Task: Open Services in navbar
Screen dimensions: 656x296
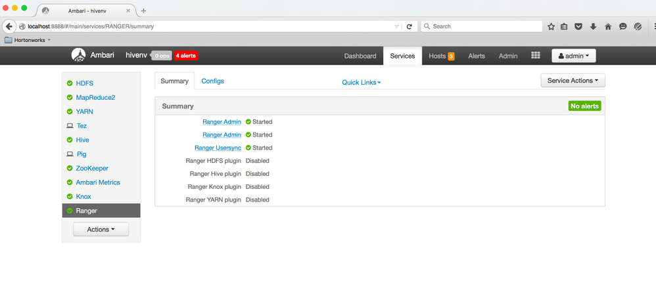Action: [402, 56]
